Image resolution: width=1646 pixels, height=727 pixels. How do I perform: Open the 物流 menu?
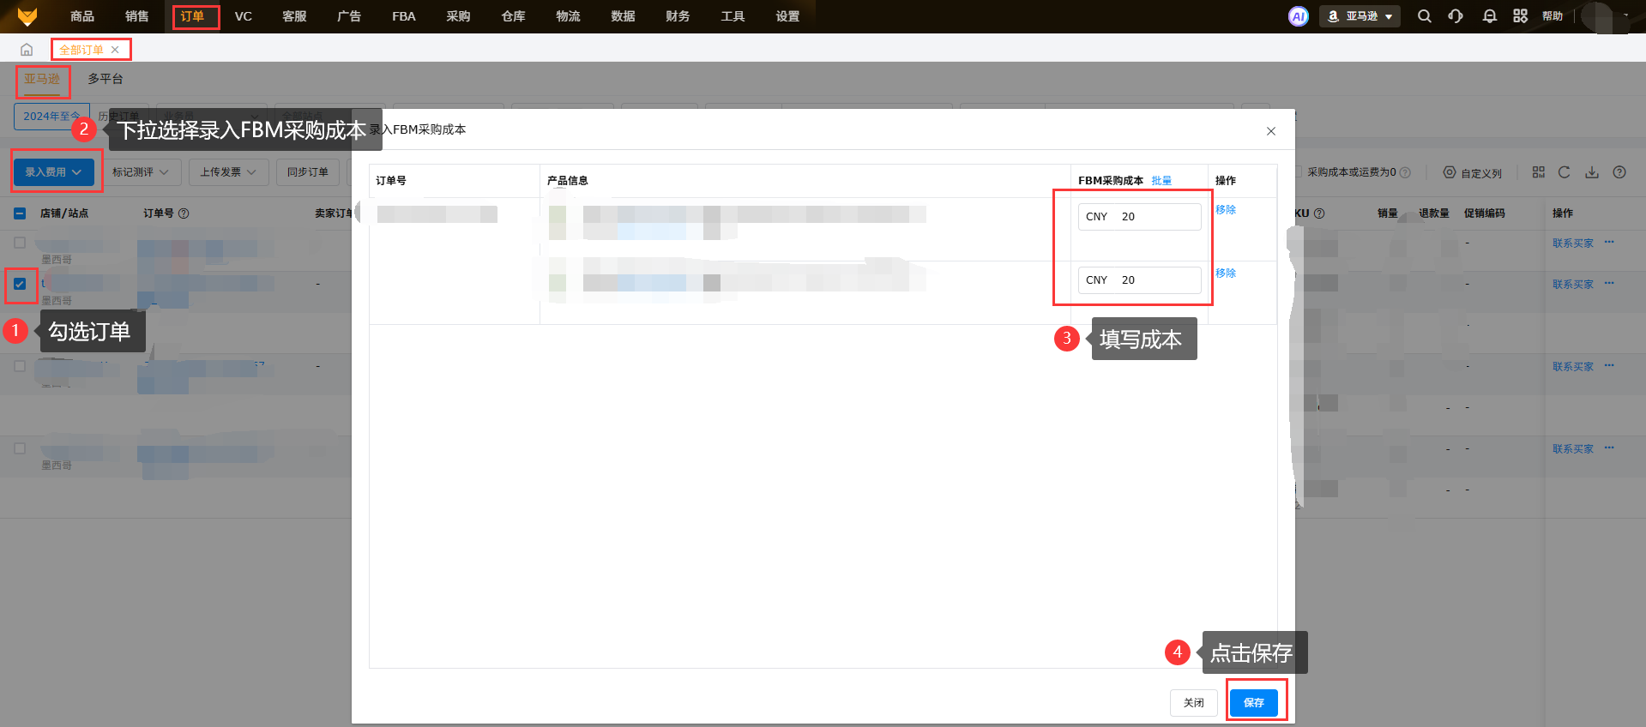[x=569, y=16]
